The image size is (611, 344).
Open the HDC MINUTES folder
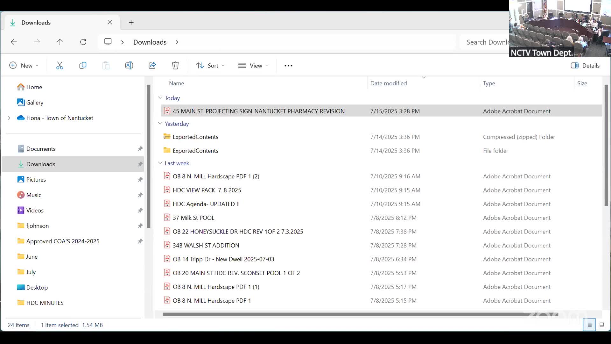click(45, 303)
